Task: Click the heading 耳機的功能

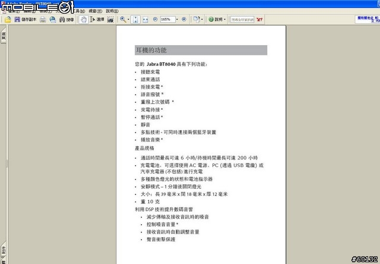Action: tap(151, 50)
